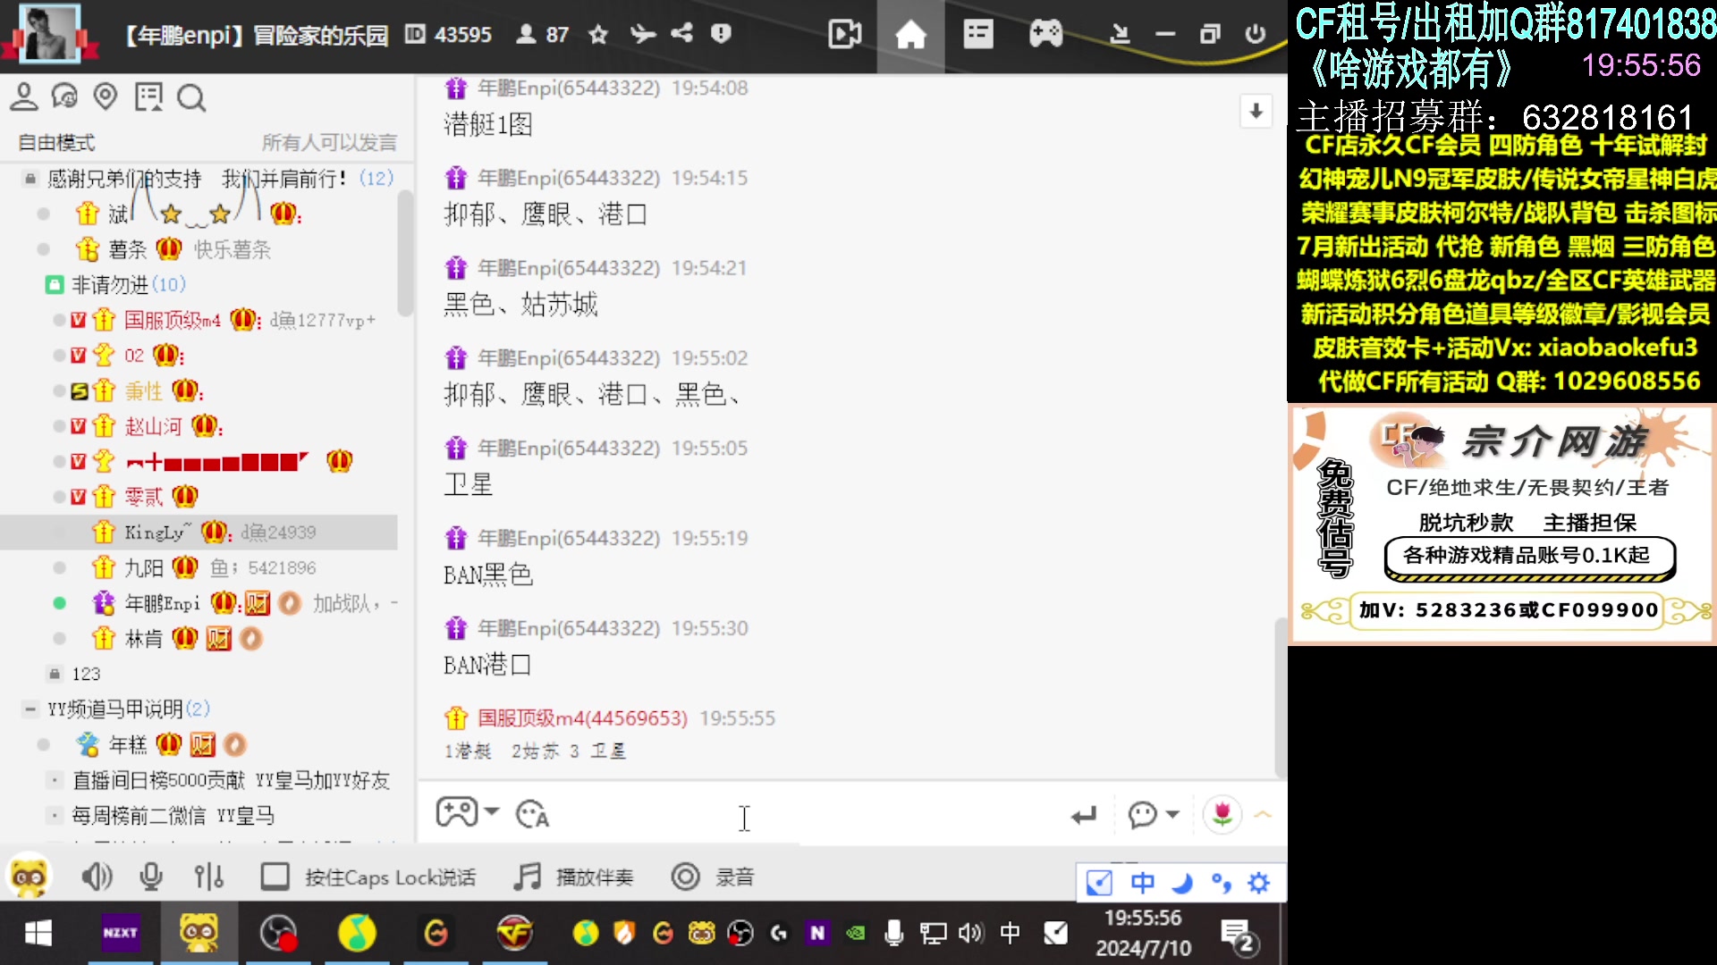Screen dimensions: 1717x965
Task: Click the user list scrollbar
Action: click(406, 253)
